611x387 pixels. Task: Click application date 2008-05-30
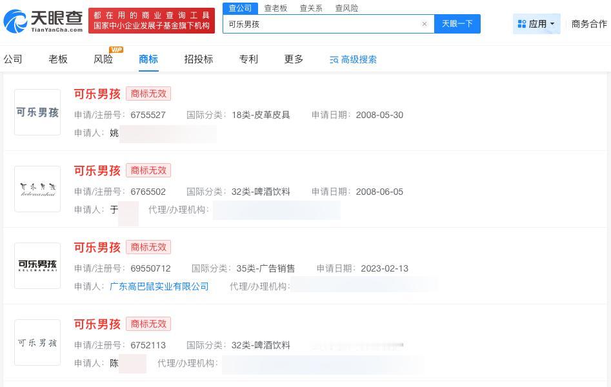379,115
